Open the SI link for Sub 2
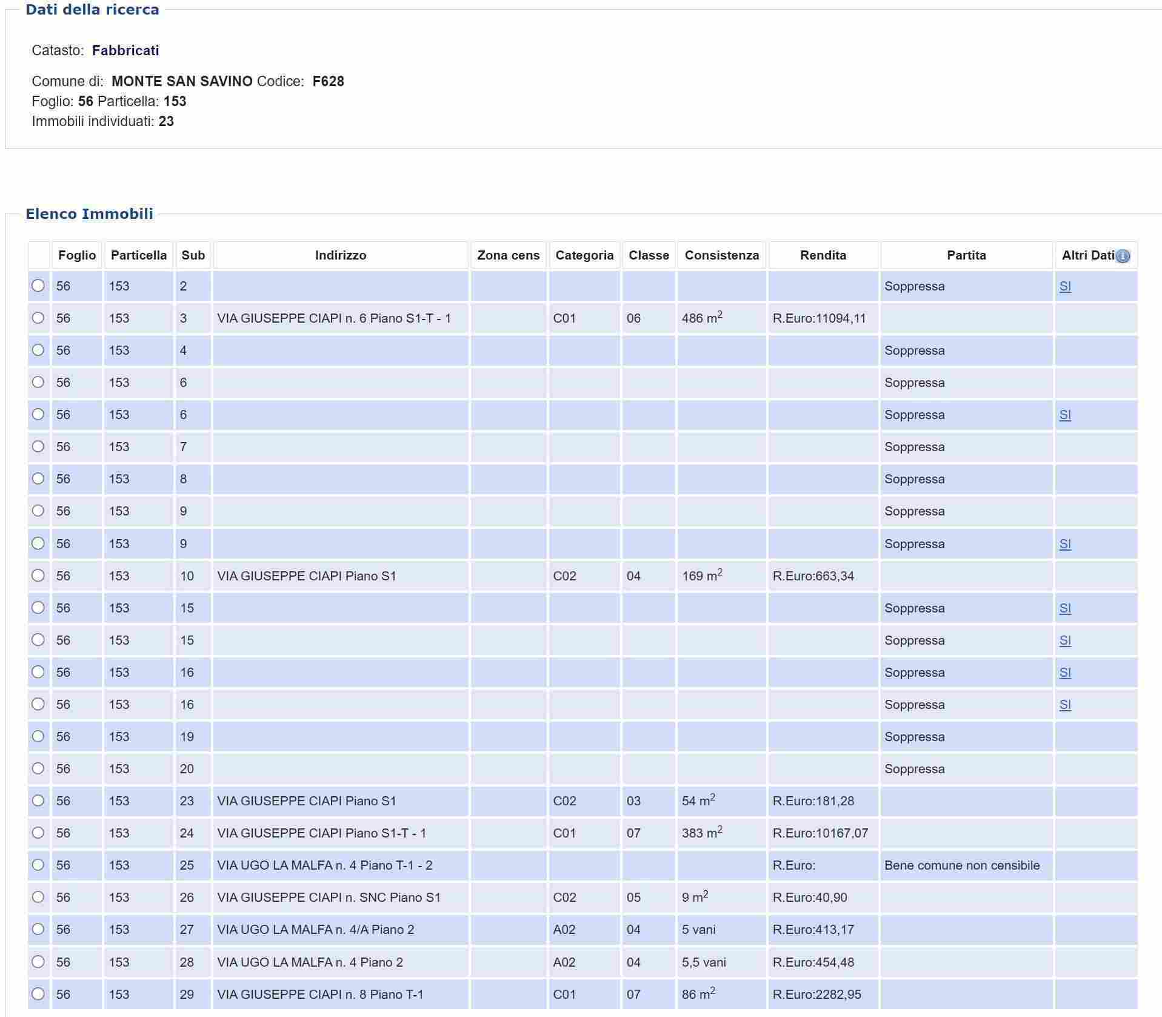 coord(1064,286)
